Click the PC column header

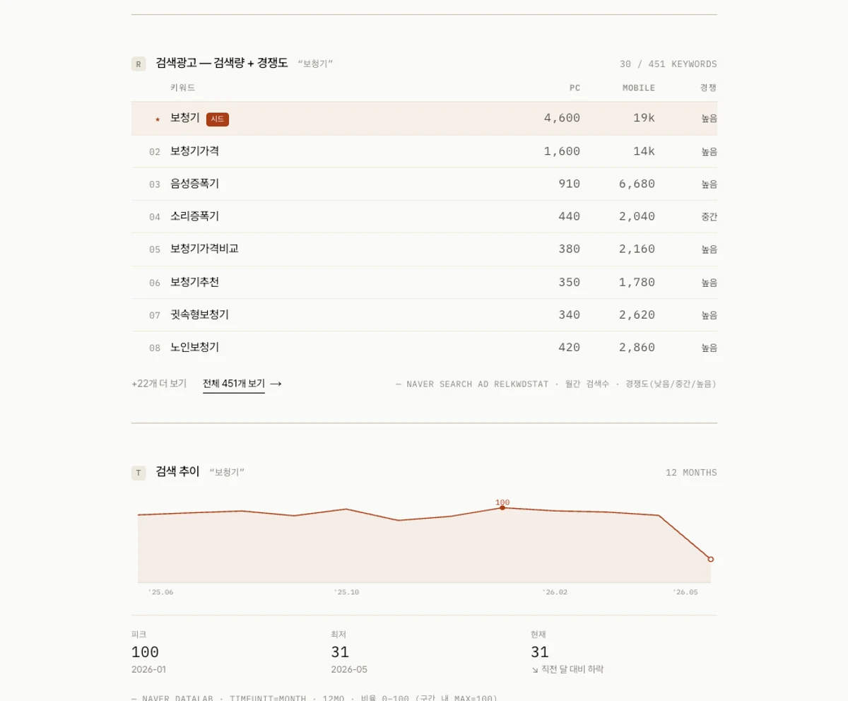pyautogui.click(x=575, y=88)
